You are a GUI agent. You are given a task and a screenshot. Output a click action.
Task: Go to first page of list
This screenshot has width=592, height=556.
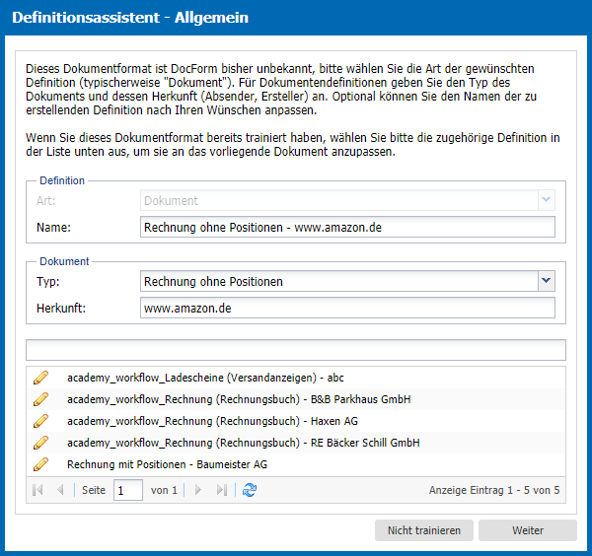point(37,490)
